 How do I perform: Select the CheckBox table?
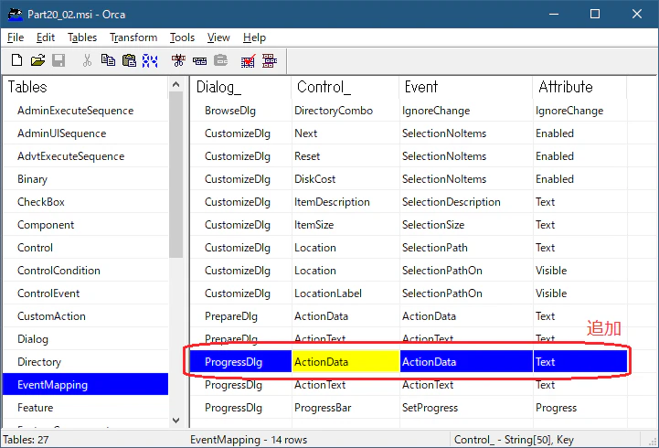point(86,202)
